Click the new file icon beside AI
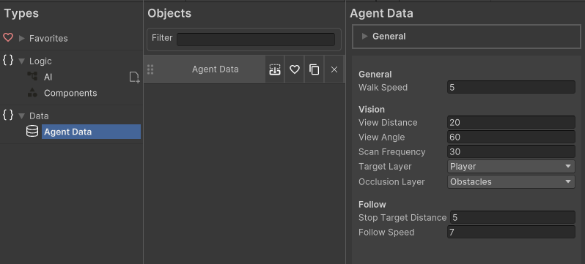The width and height of the screenshot is (585, 264). pyautogui.click(x=134, y=77)
